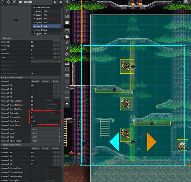191x182 pixels.
Task: Open the slope triangle tab
Action: point(55,2)
